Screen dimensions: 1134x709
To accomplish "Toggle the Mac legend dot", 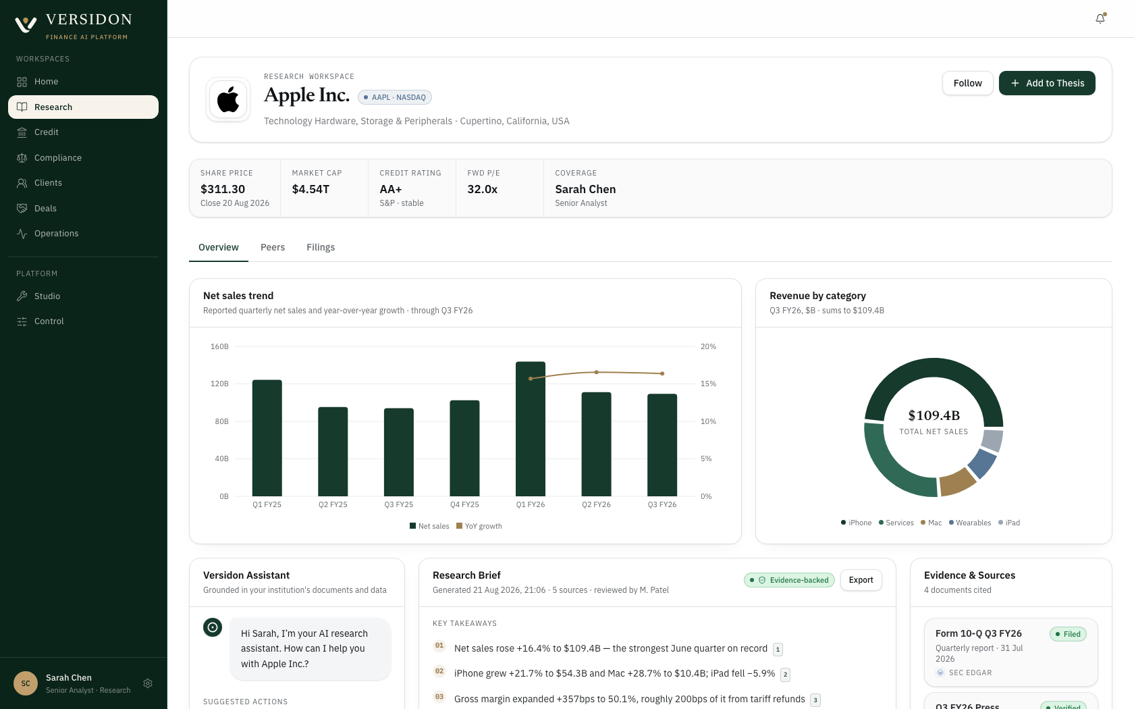I will click(923, 523).
